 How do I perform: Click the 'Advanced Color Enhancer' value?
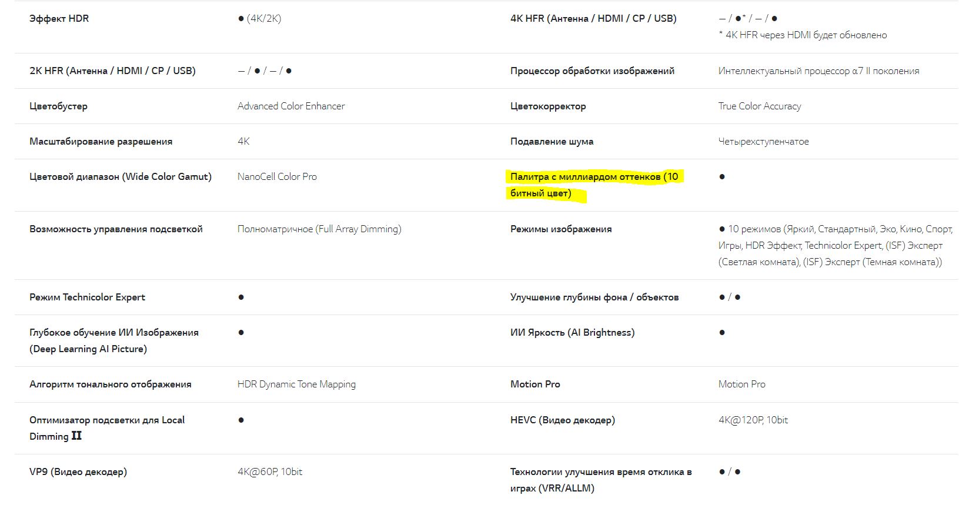point(291,106)
